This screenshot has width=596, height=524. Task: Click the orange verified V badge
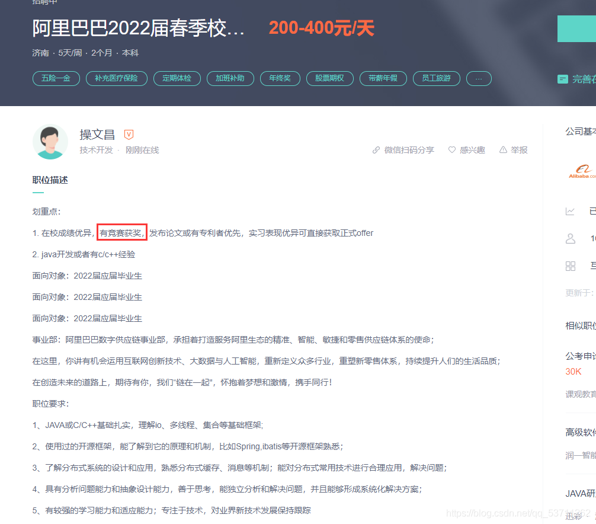pyautogui.click(x=129, y=134)
